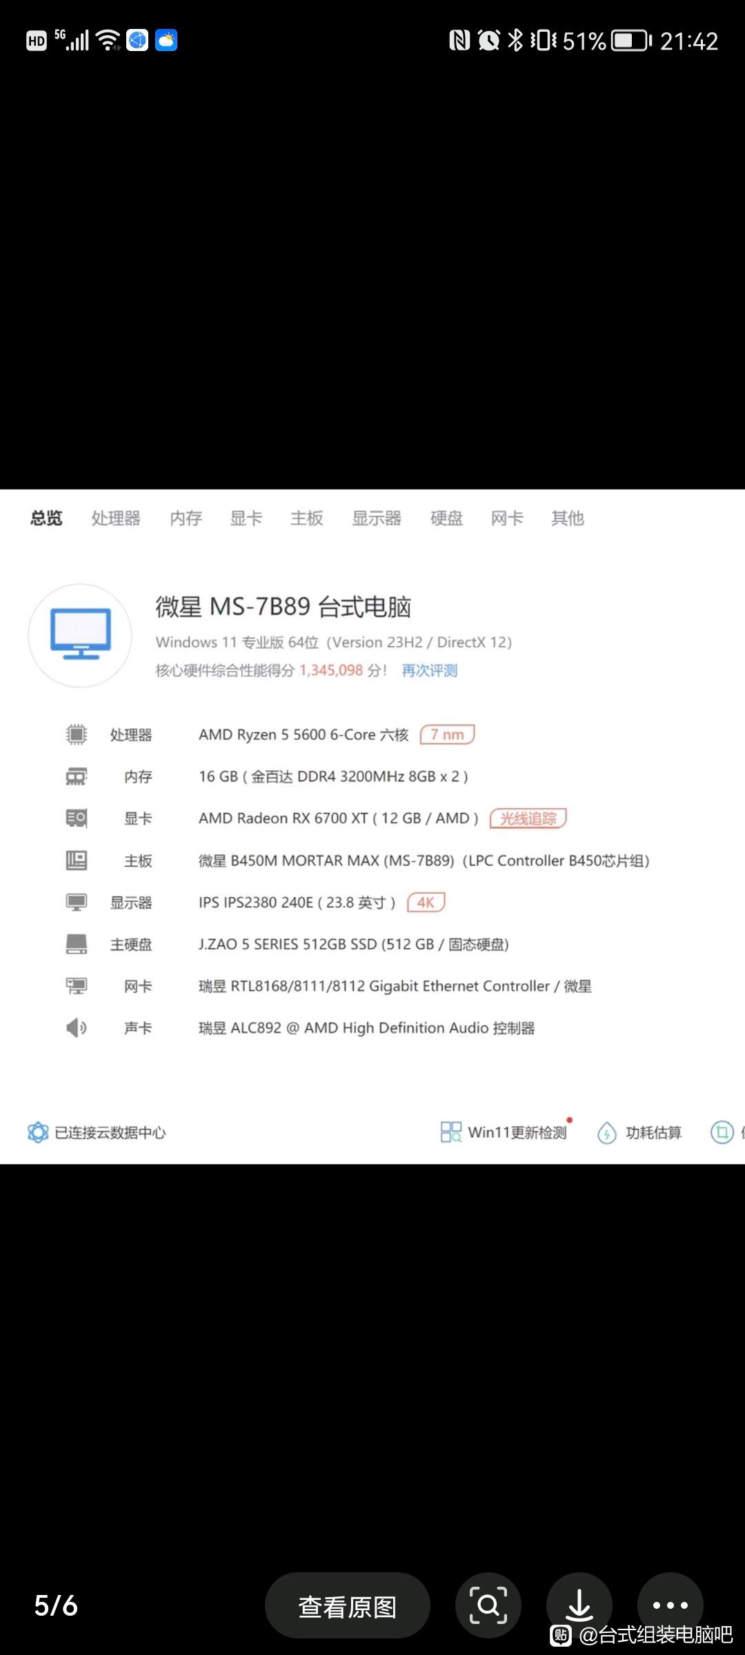
Task: Click the 功耗估算 lightning icon
Action: coord(607,1132)
